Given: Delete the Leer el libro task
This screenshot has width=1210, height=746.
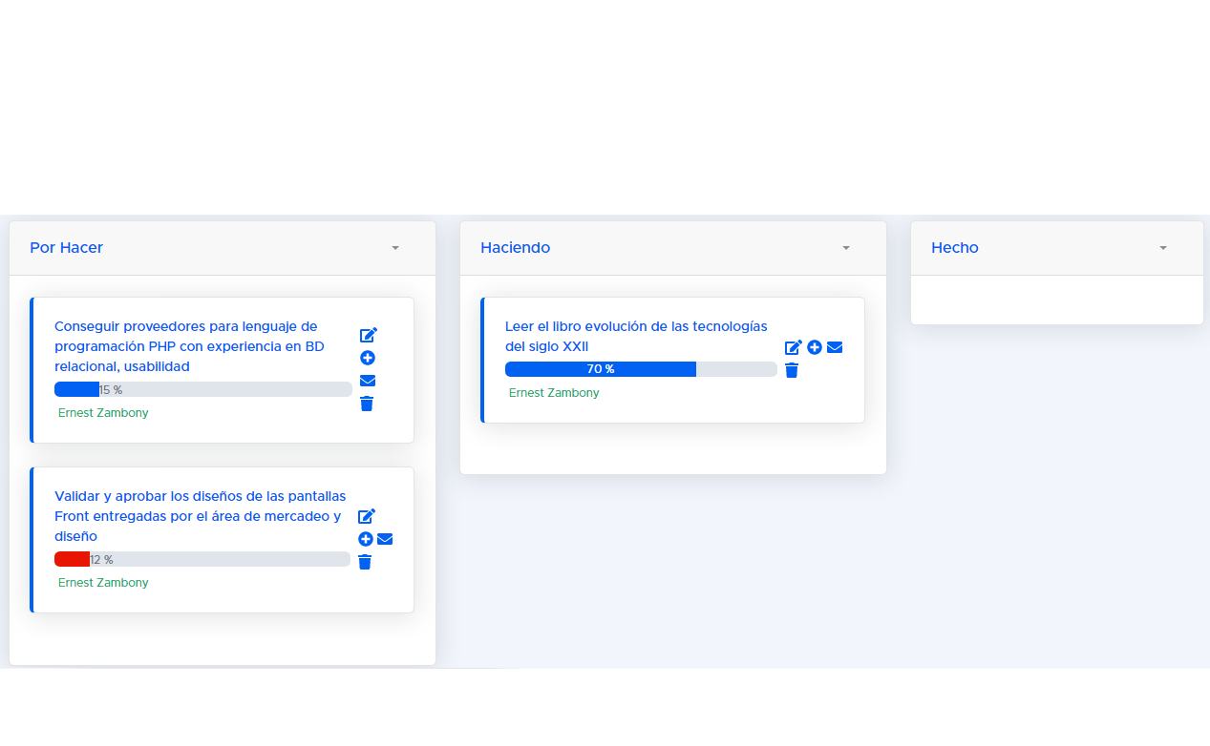Looking at the screenshot, I should click(x=792, y=370).
